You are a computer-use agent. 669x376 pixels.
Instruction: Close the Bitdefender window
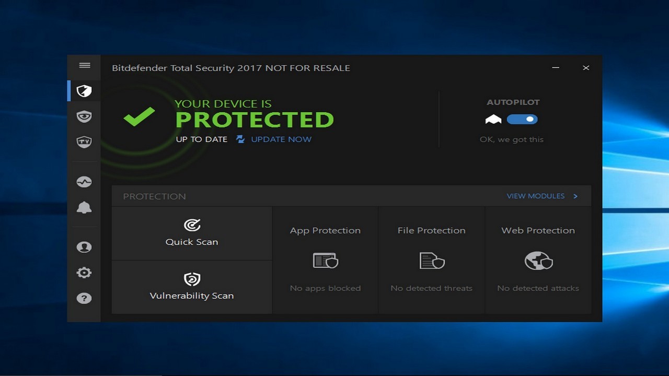pyautogui.click(x=586, y=68)
